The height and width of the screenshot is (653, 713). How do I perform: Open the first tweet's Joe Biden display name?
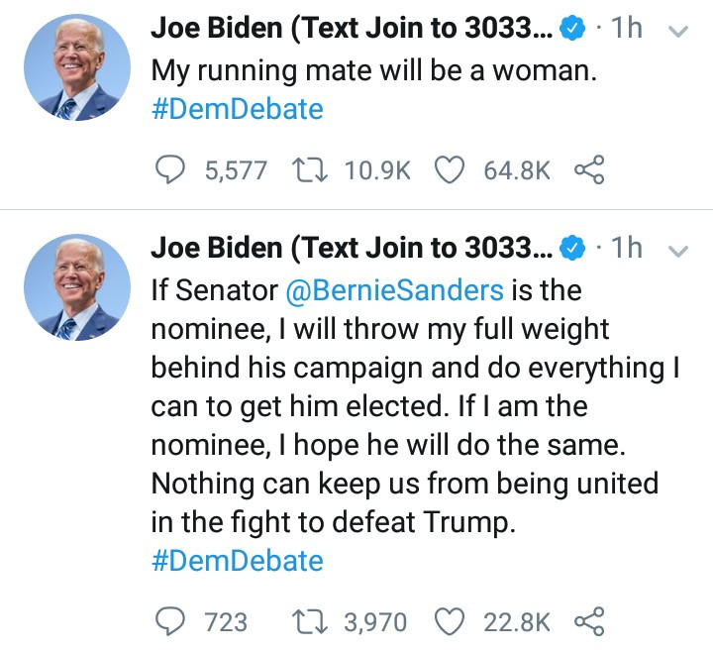coord(352,28)
